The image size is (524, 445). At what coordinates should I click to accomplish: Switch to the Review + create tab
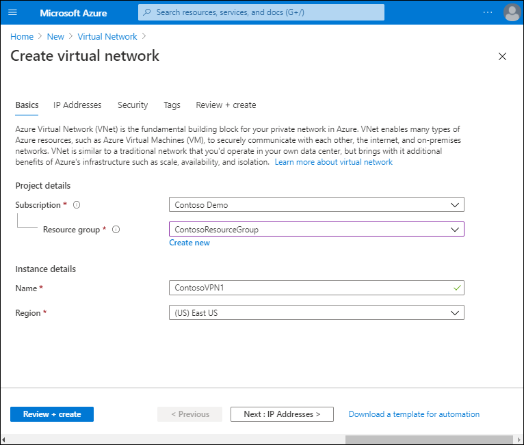coord(226,105)
